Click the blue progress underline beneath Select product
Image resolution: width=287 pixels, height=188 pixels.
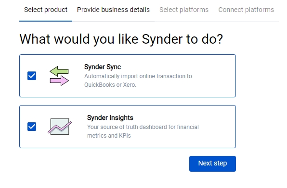click(x=46, y=21)
